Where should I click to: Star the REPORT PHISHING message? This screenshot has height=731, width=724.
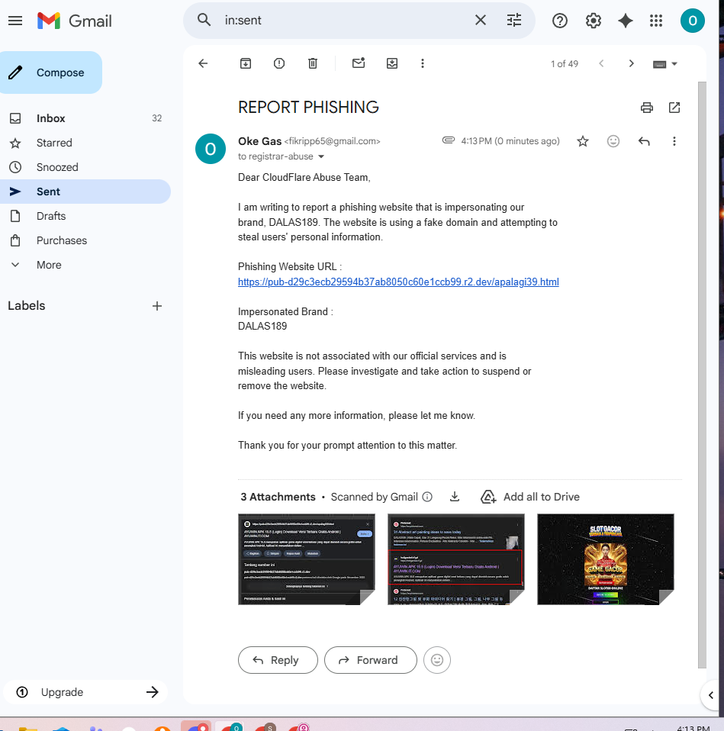coord(583,141)
